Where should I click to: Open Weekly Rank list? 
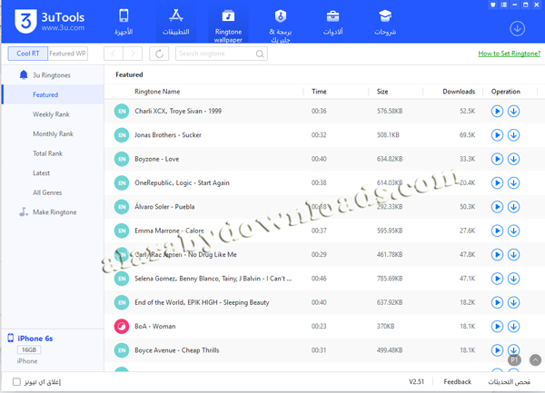click(53, 114)
